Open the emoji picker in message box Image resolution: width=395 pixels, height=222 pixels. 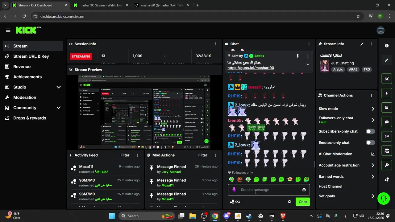[x=304, y=190]
